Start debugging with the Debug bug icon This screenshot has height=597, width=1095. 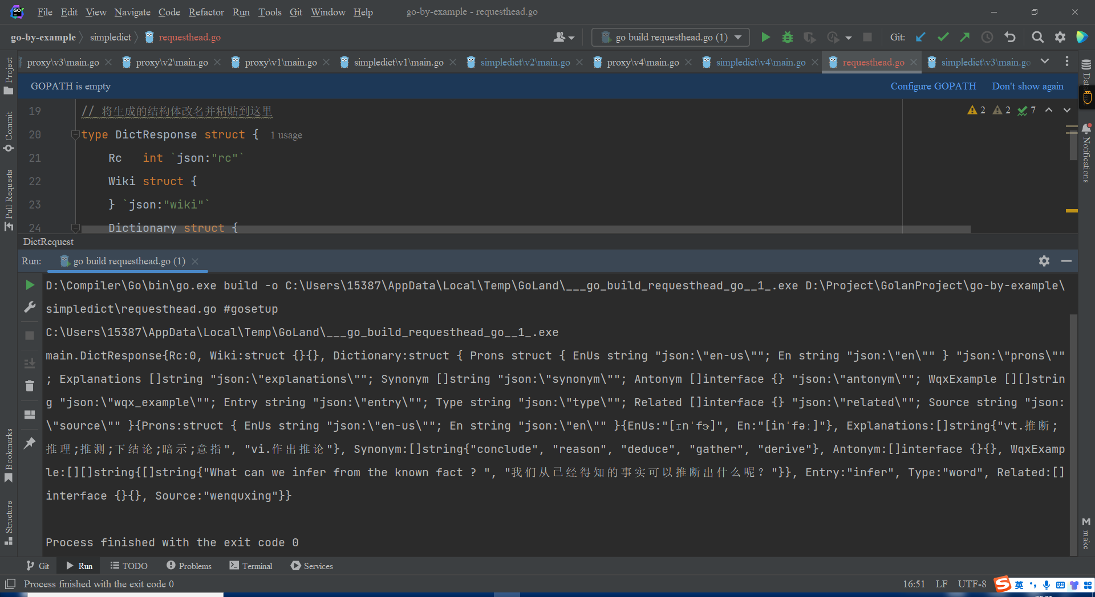coord(788,38)
